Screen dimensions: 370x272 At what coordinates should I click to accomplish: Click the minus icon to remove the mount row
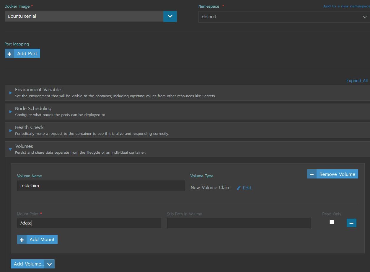pyautogui.click(x=351, y=223)
